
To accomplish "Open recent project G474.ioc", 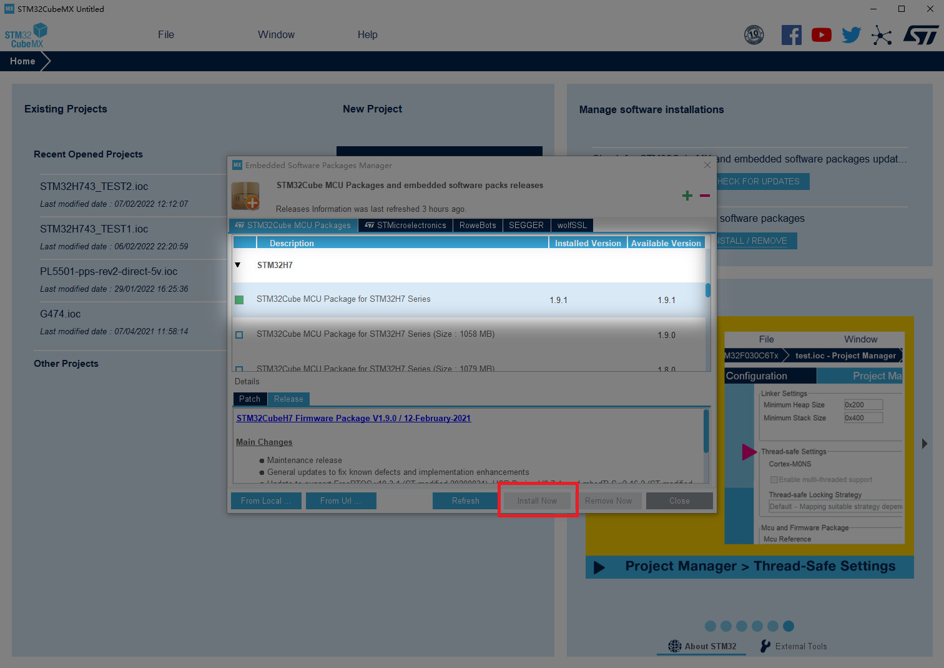I will [x=60, y=314].
